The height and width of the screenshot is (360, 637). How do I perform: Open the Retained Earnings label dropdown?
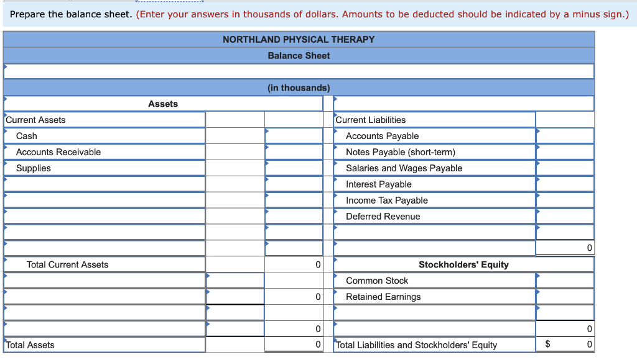click(x=434, y=297)
